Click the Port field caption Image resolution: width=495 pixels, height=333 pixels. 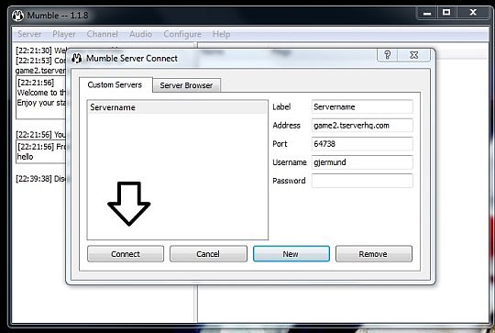[280, 144]
